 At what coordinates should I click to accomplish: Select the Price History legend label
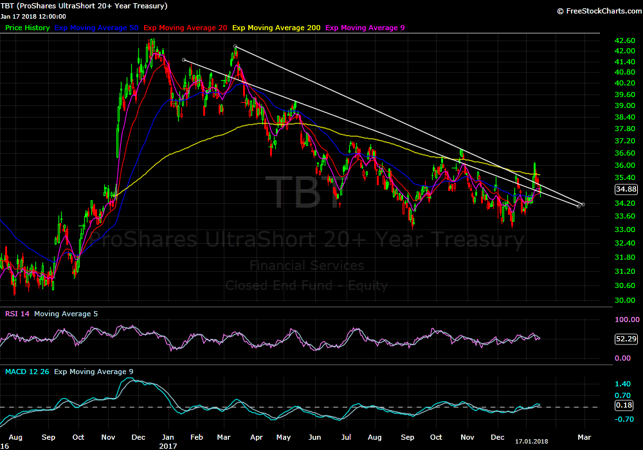(28, 28)
